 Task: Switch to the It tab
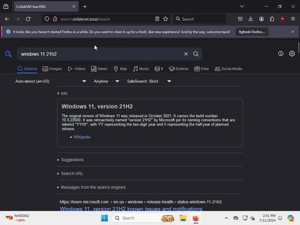[159, 69]
